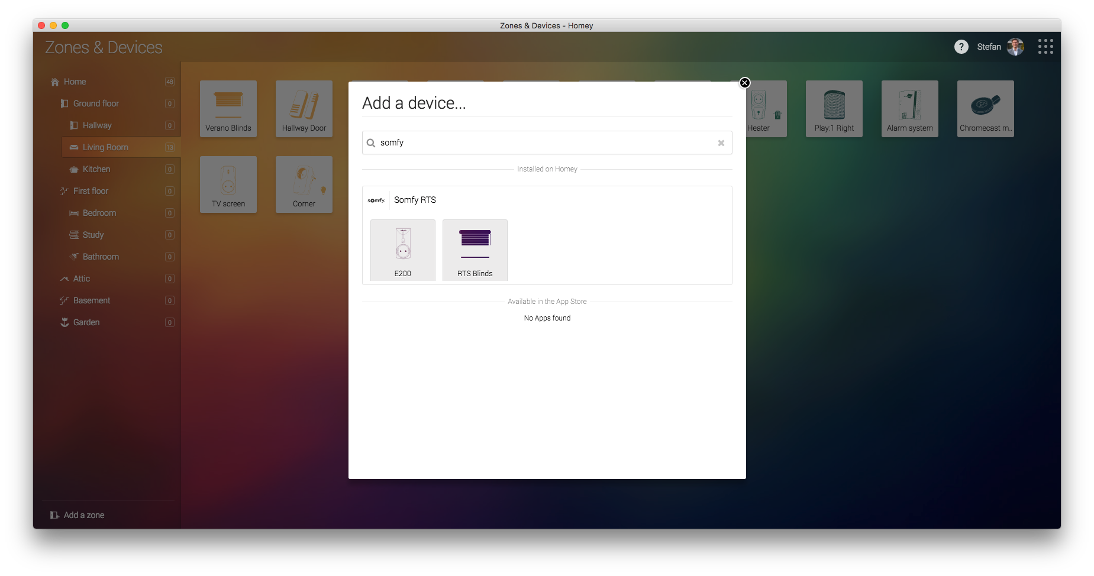
Task: Select the Living Room zone
Action: pyautogui.click(x=121, y=147)
